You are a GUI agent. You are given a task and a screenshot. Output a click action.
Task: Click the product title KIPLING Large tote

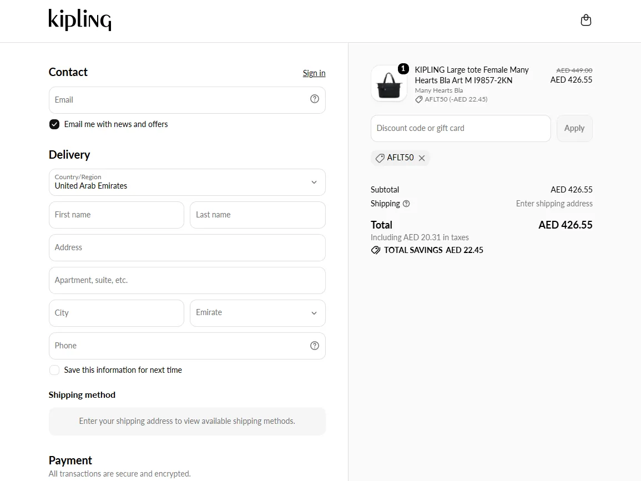(472, 75)
